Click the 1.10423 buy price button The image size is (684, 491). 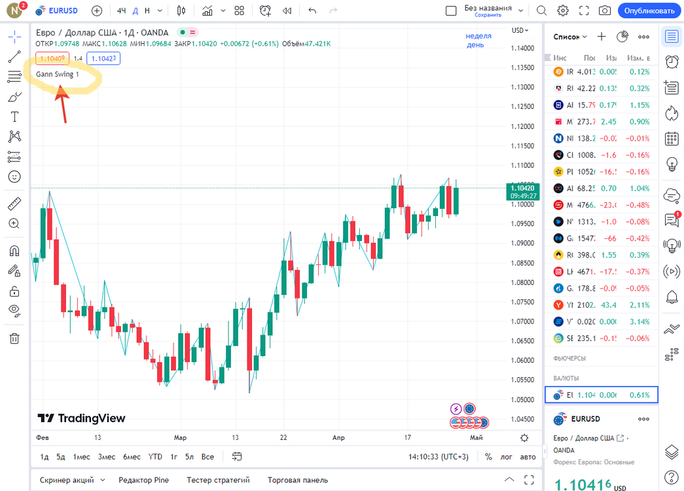103,58
